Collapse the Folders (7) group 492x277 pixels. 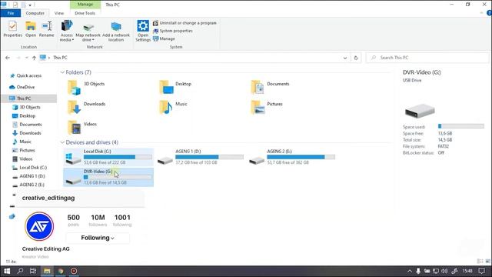coord(62,72)
